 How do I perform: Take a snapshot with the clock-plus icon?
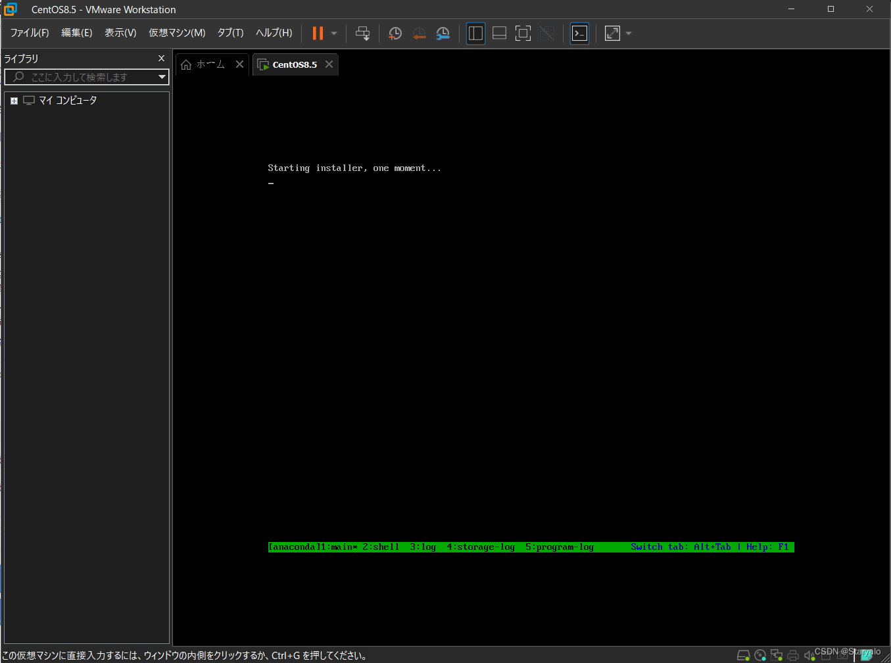[395, 33]
